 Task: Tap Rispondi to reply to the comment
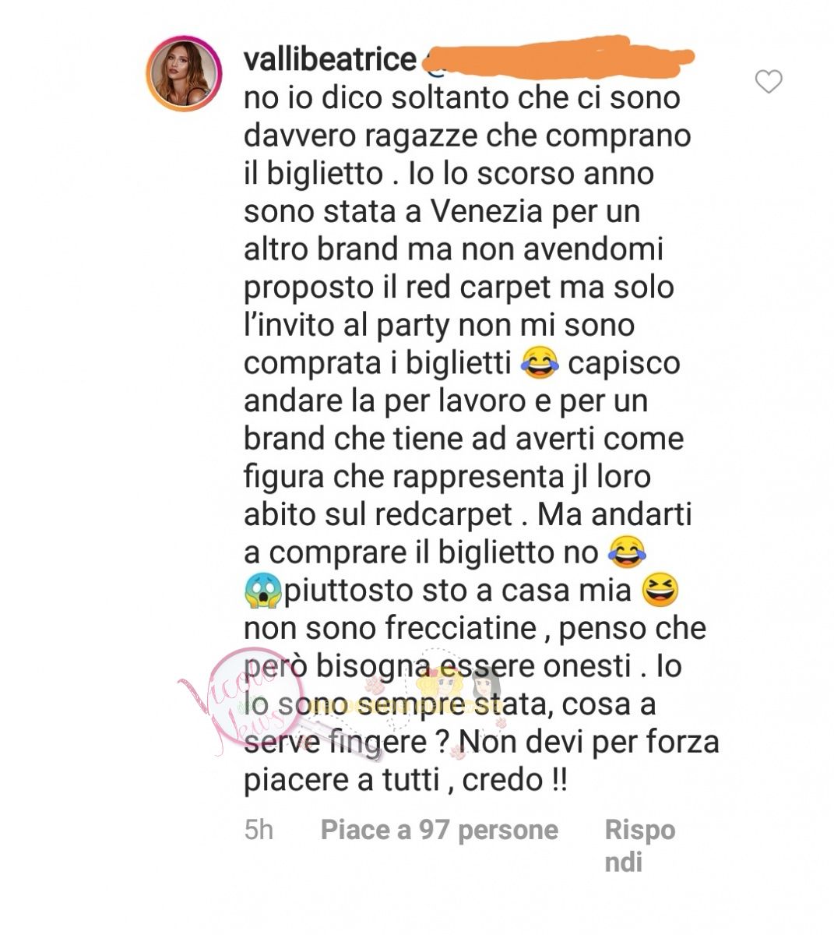point(640,845)
